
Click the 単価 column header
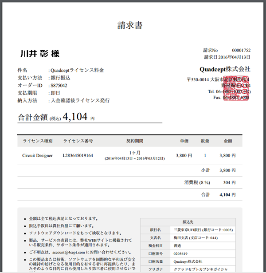pyautogui.click(x=184, y=141)
